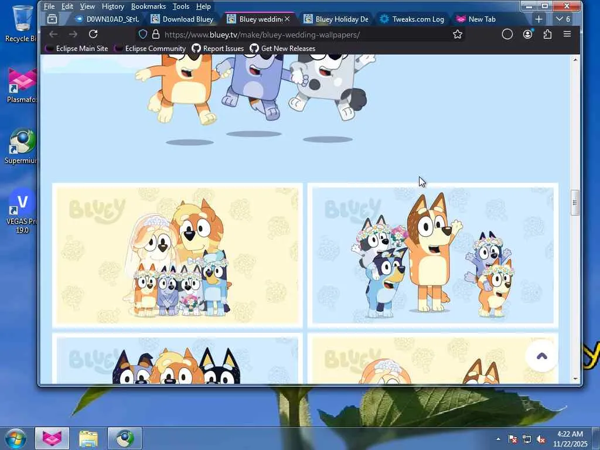Switch to the Download Bluey tab

tap(183, 19)
